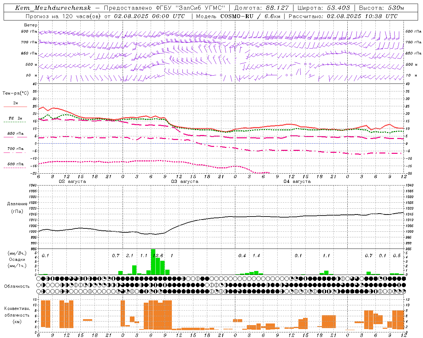Click the 700 гПа temperature legend entry

click(x=16, y=149)
